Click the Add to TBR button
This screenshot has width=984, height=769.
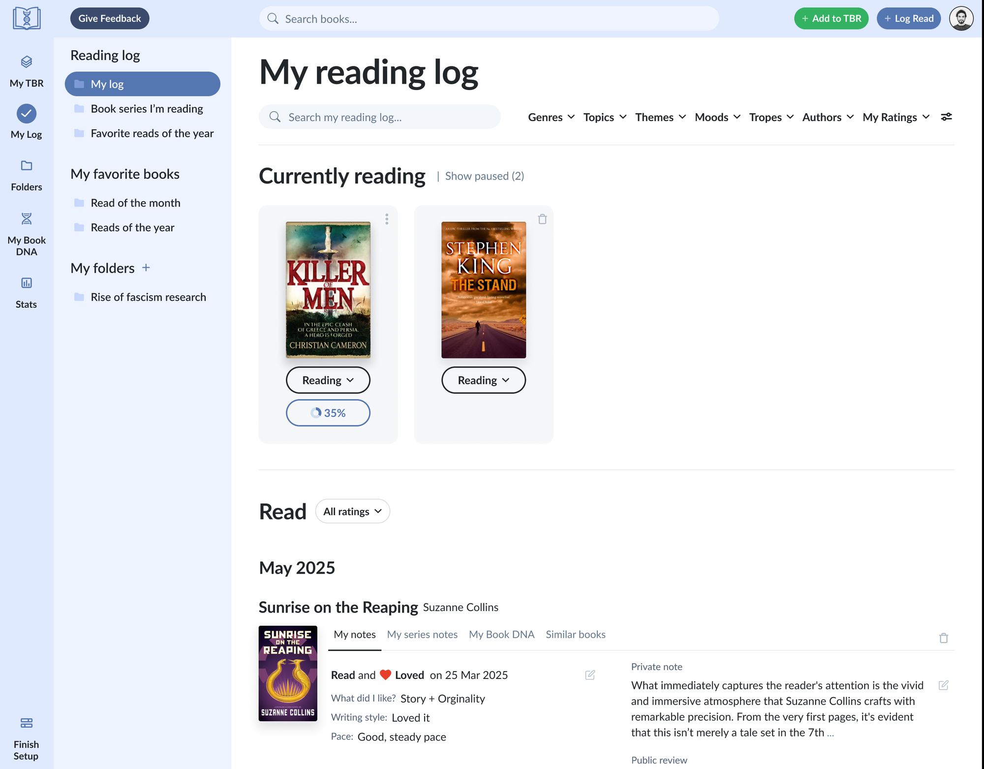(x=831, y=19)
